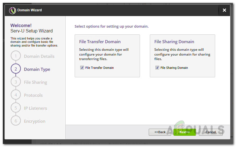
Task: Proceed with the green Next>> button
Action: click(184, 132)
